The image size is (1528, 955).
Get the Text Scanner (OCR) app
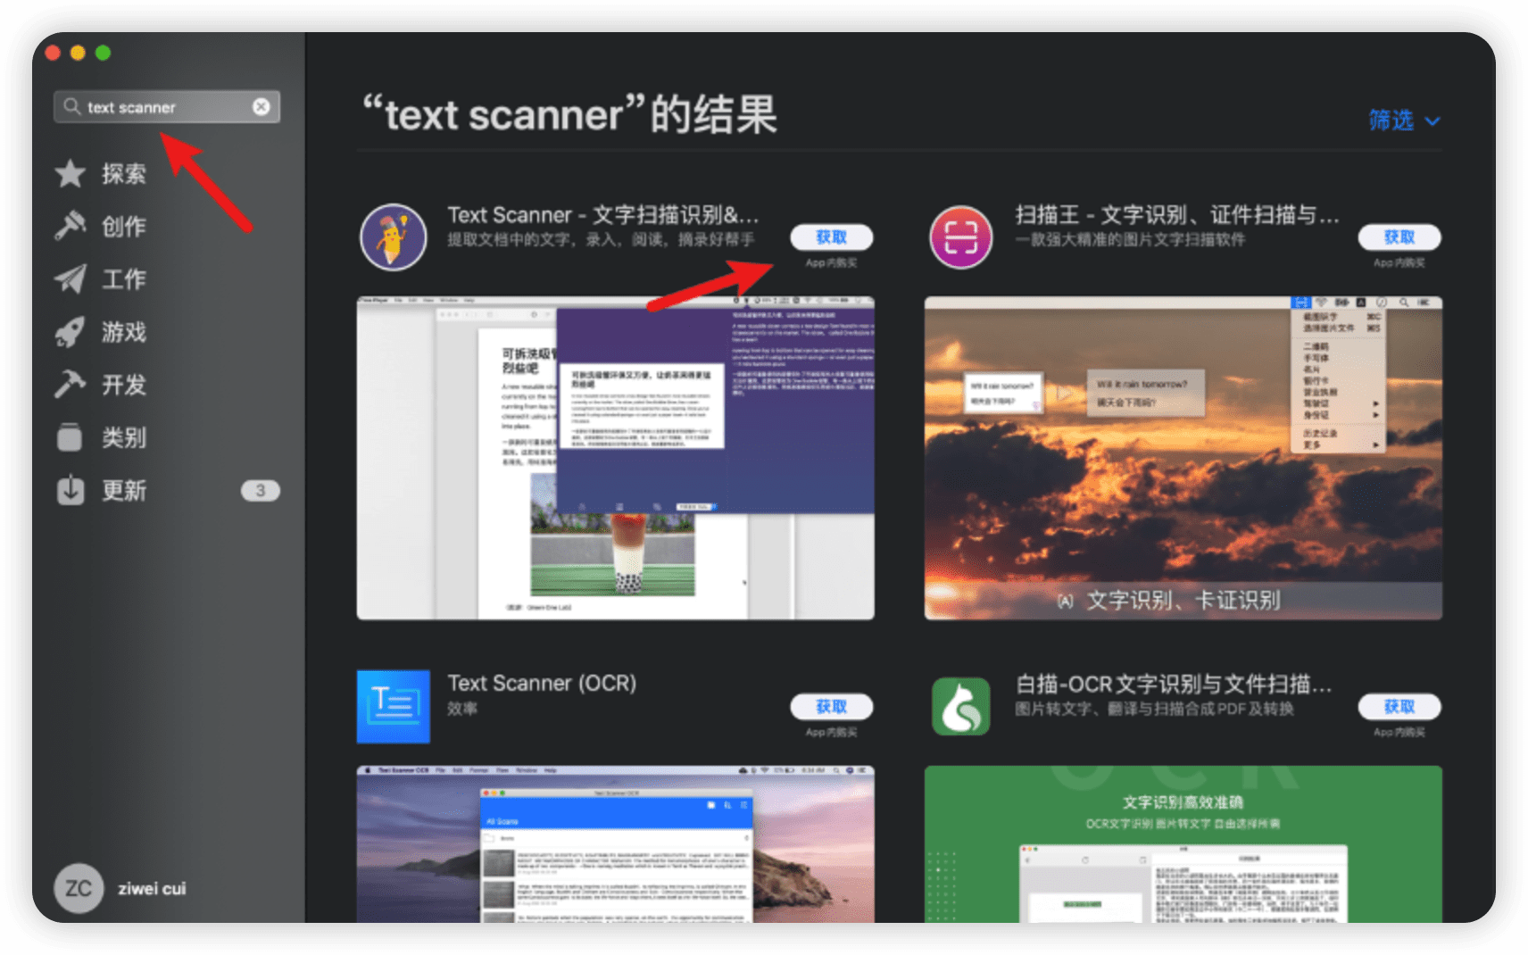tap(831, 707)
